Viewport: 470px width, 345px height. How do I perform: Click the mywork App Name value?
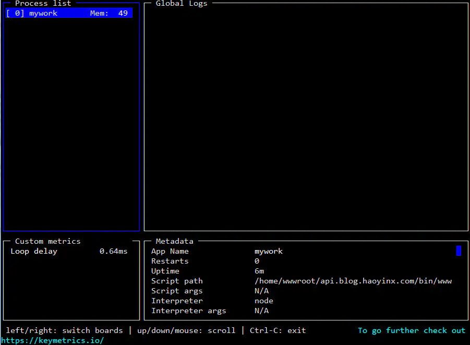(x=269, y=251)
